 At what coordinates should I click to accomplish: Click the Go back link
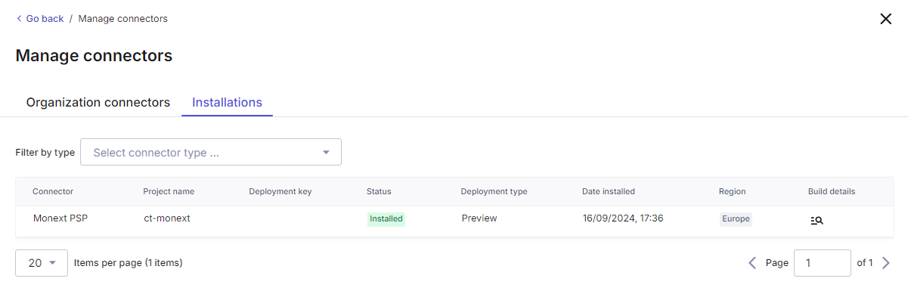(40, 19)
